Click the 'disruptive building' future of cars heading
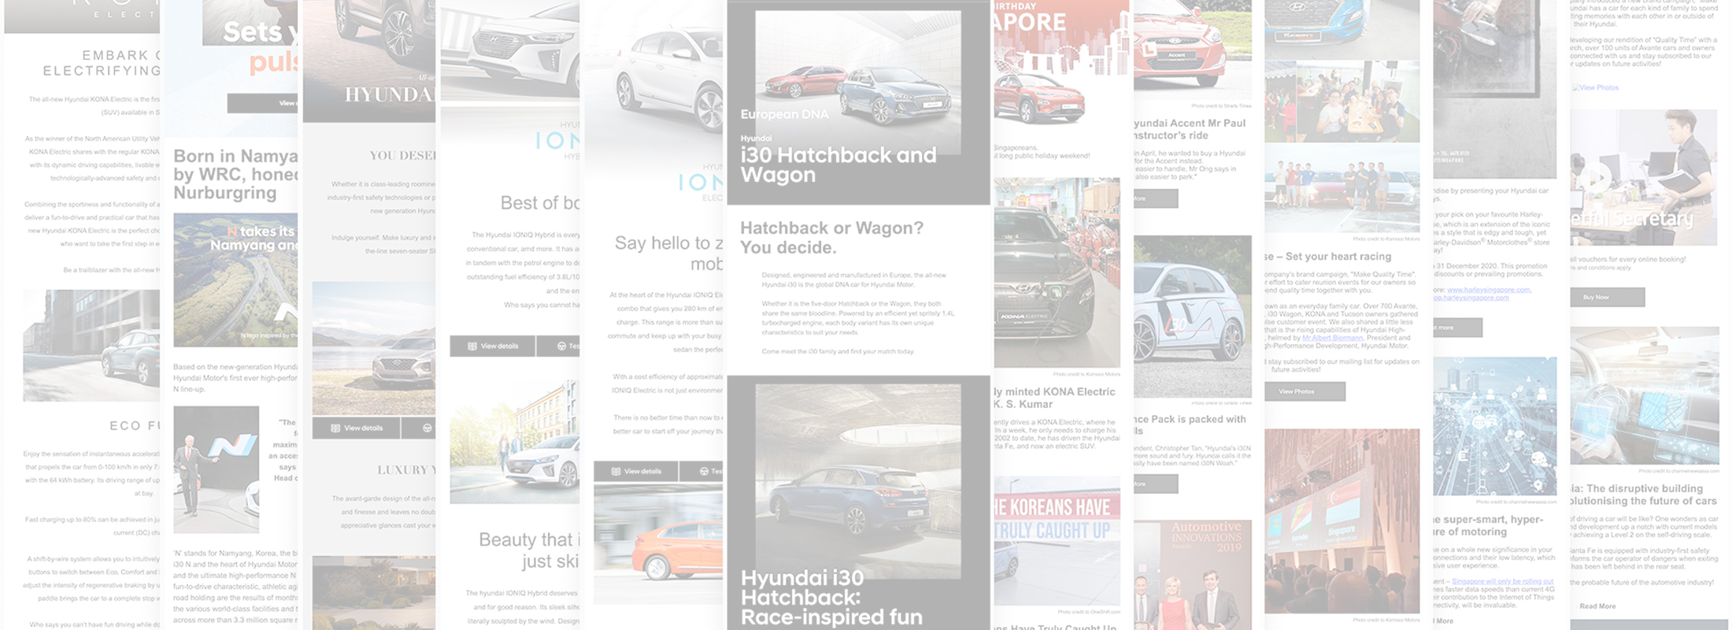The height and width of the screenshot is (630, 1732). pyautogui.click(x=1643, y=495)
